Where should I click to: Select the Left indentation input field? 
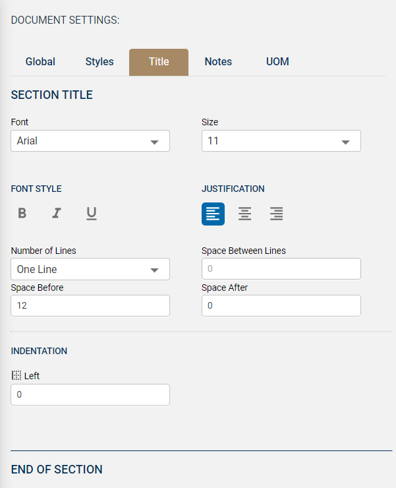pos(90,394)
